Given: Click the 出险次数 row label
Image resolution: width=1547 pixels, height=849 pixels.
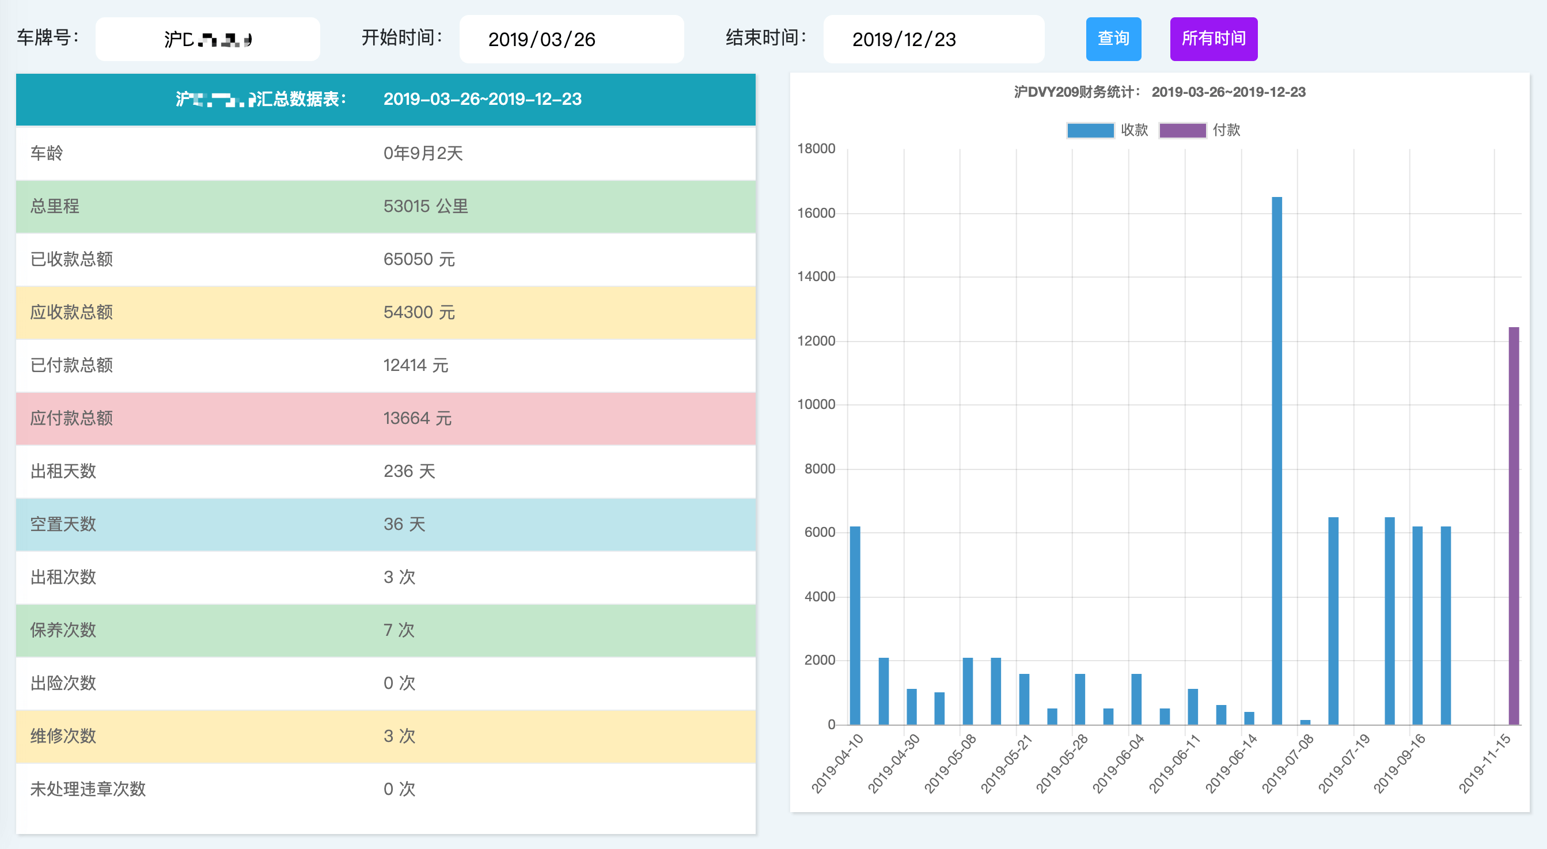Looking at the screenshot, I should tap(63, 683).
